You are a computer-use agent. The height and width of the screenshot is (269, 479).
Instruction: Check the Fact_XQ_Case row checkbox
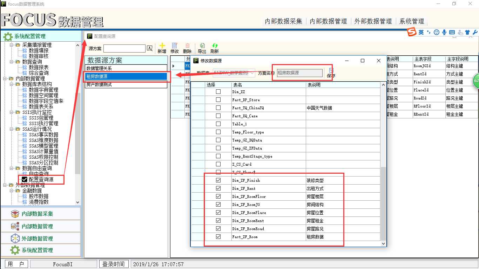point(218,116)
